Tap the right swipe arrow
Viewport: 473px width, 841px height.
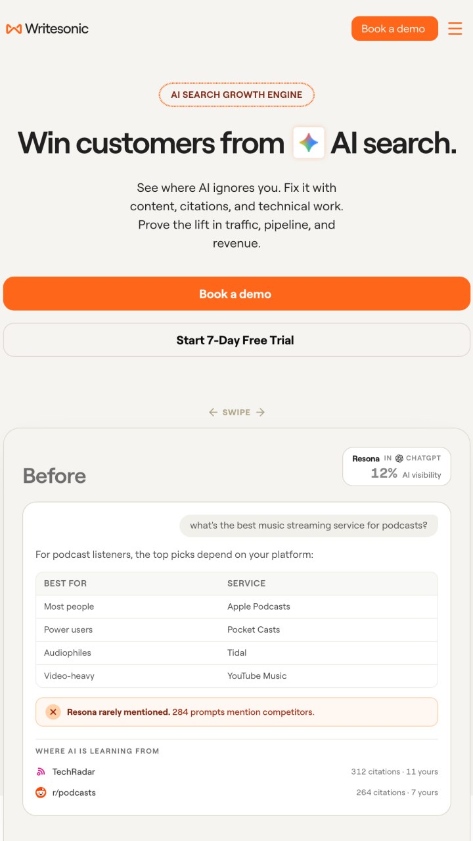(260, 412)
